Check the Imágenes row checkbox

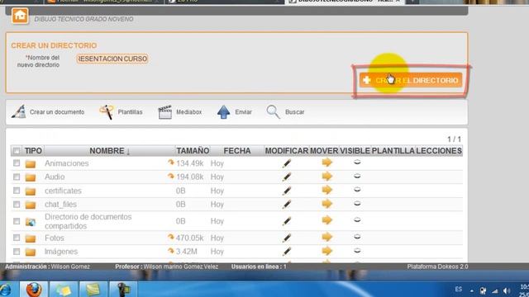coord(17,252)
